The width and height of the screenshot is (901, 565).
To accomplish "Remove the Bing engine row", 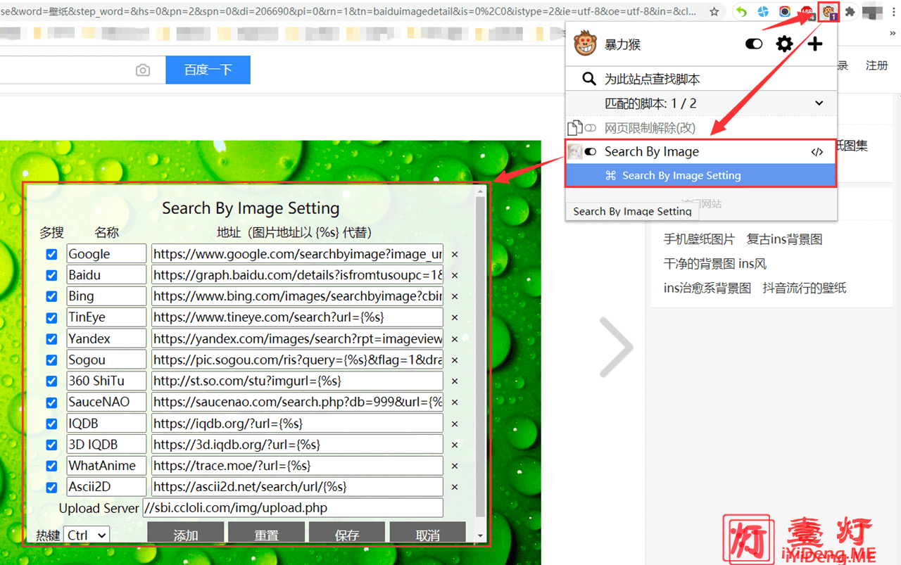I will (454, 297).
